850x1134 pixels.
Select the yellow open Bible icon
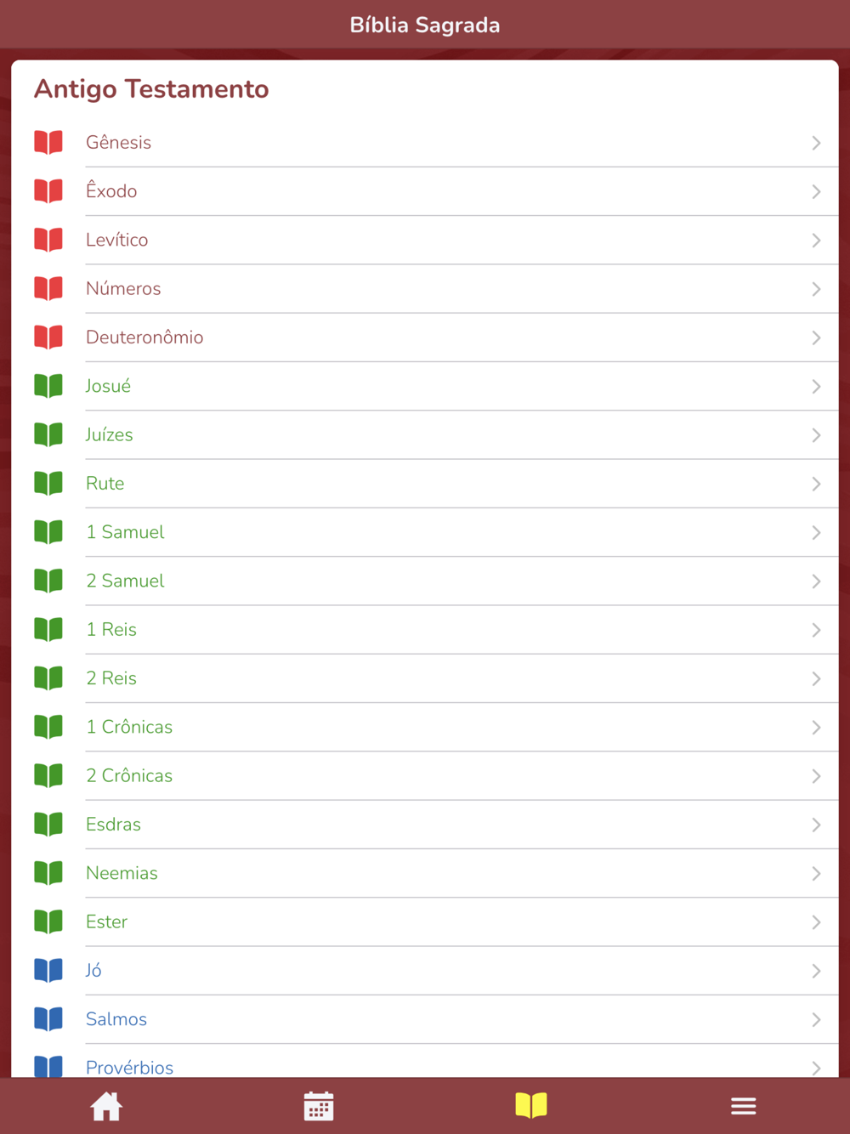531,1105
